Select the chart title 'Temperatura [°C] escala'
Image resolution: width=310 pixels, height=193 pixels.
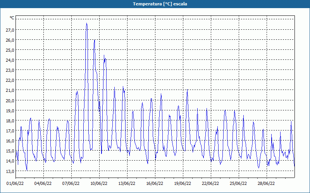(160, 4)
